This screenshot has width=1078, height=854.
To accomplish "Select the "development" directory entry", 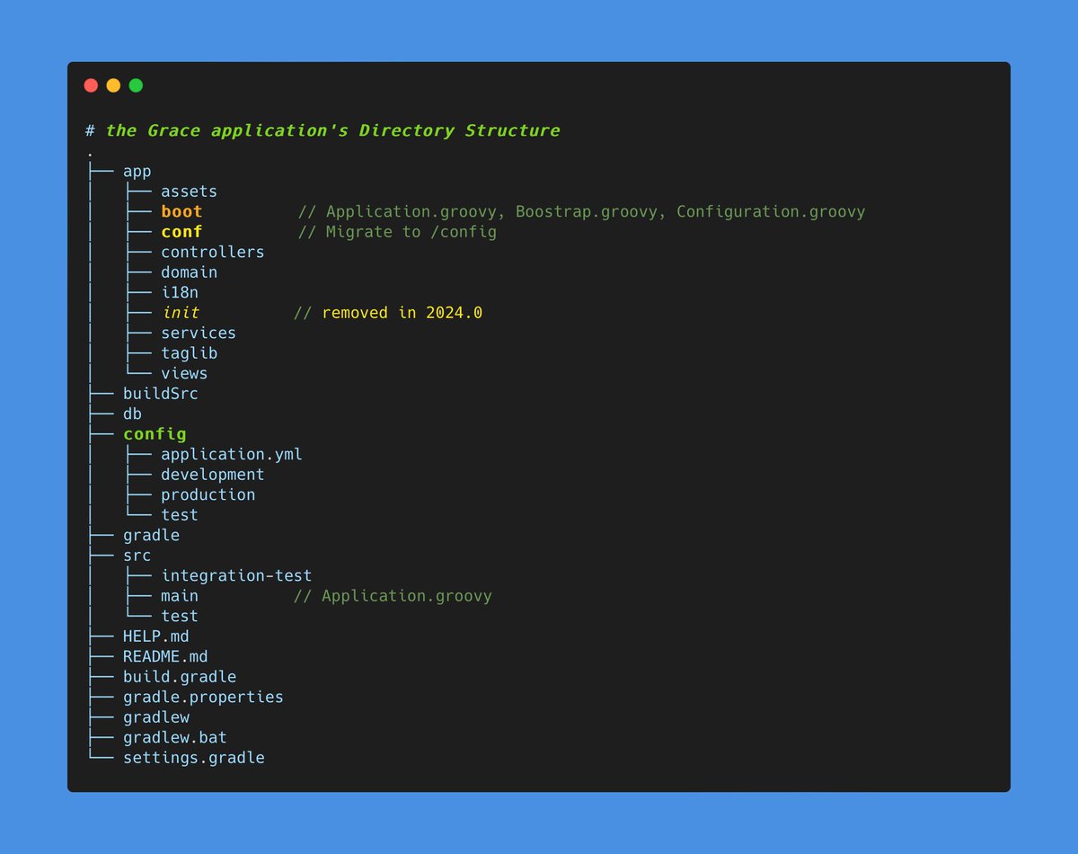I will click(x=213, y=475).
